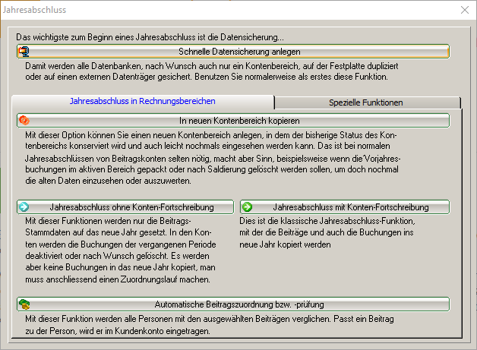Close the Jahresabschluss dialog window
This screenshot has width=477, height=350.
tap(465, 11)
